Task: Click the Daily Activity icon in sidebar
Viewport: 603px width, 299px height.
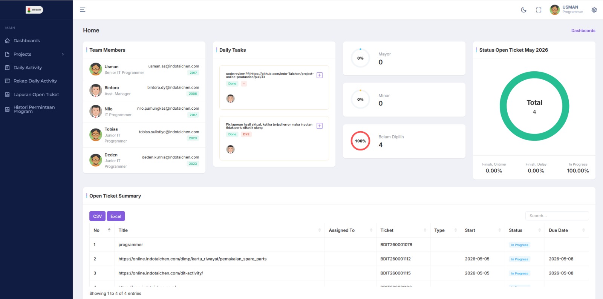Action: [x=7, y=67]
